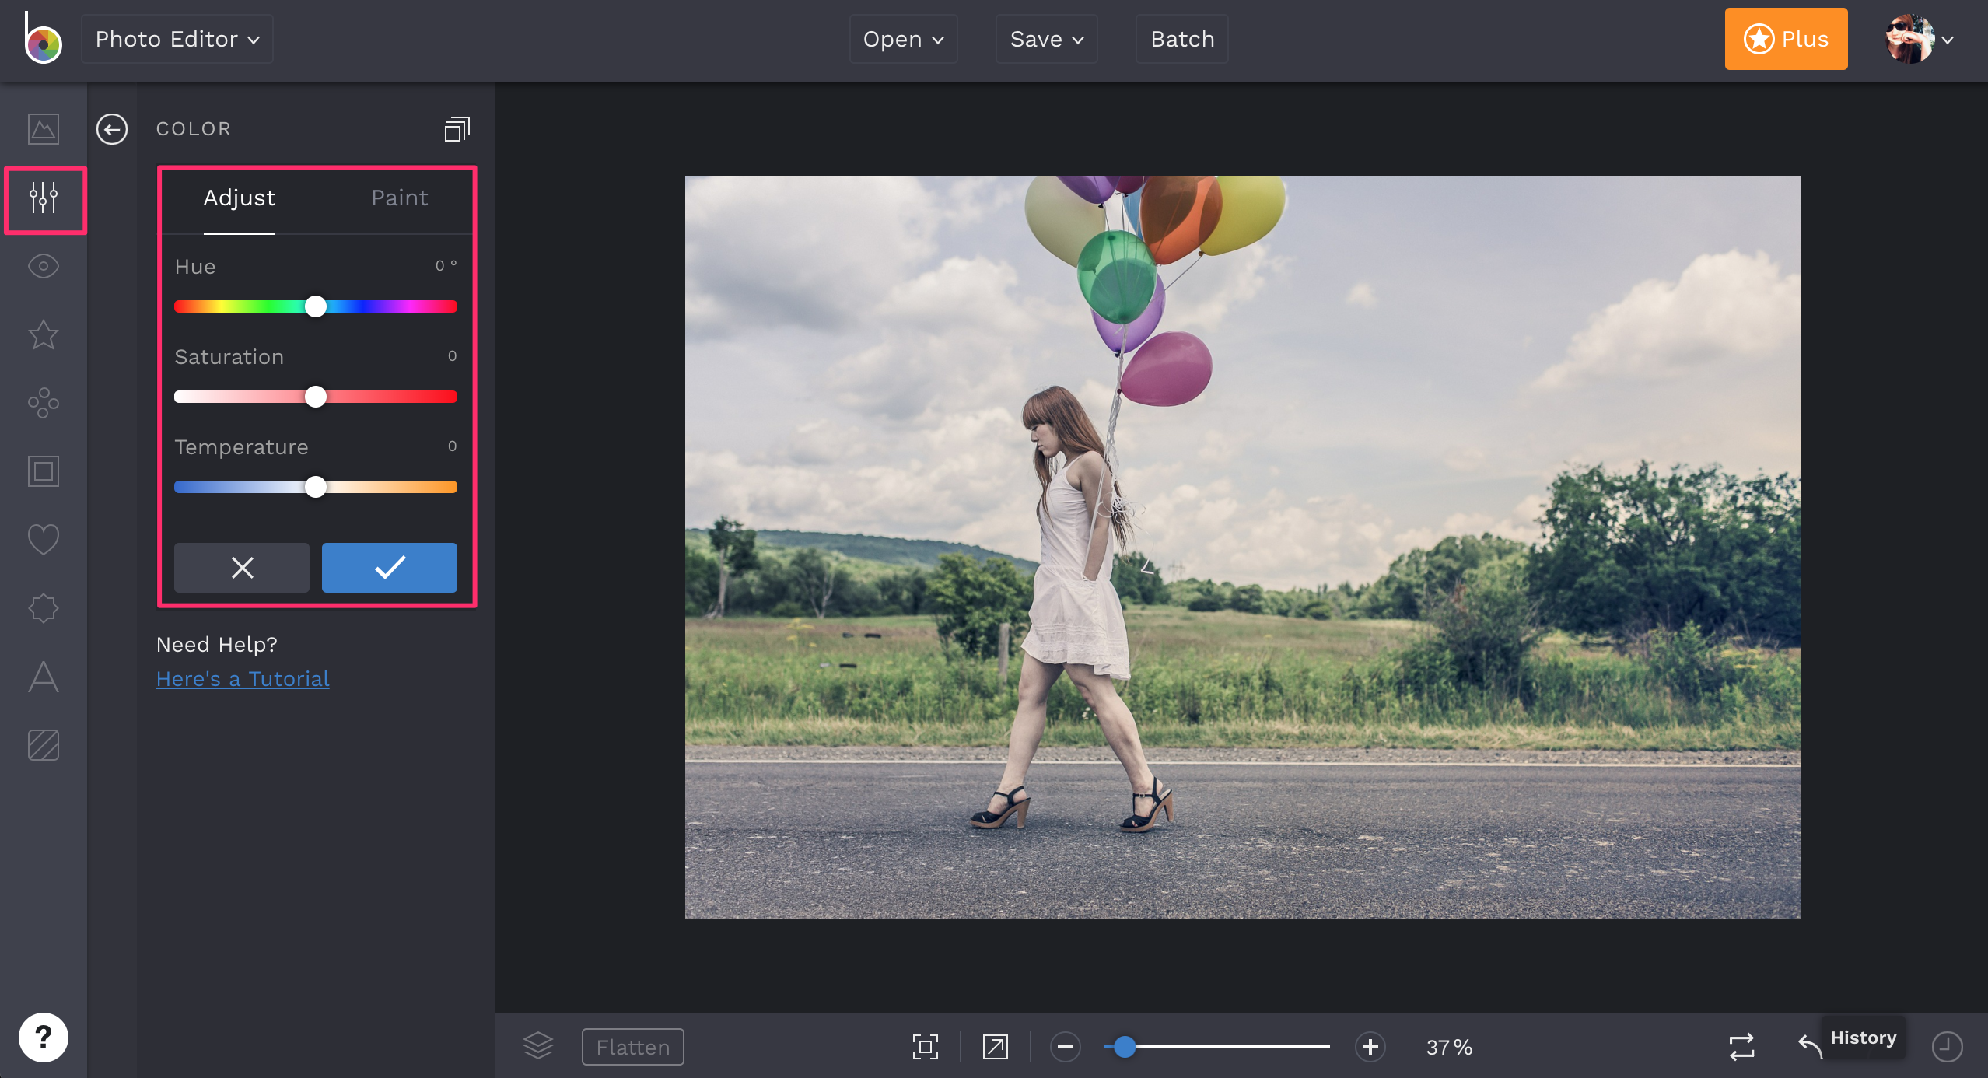Open the Image Manager sidebar icon
Image resolution: width=1988 pixels, height=1078 pixels.
[x=44, y=129]
